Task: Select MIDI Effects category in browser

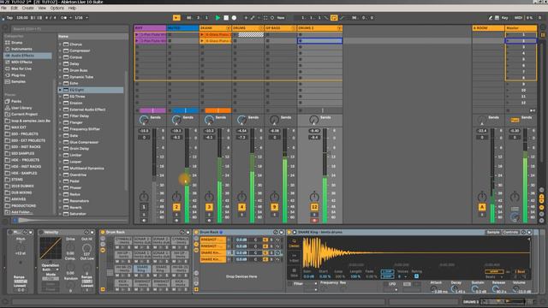Action: coord(21,62)
